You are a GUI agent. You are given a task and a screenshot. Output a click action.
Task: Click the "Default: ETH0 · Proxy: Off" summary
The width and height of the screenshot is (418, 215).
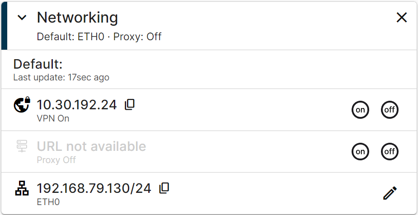99,37
